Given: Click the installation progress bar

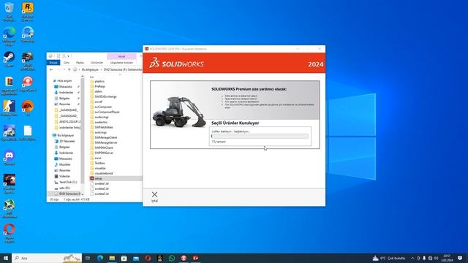Looking at the screenshot, I should coord(260,137).
